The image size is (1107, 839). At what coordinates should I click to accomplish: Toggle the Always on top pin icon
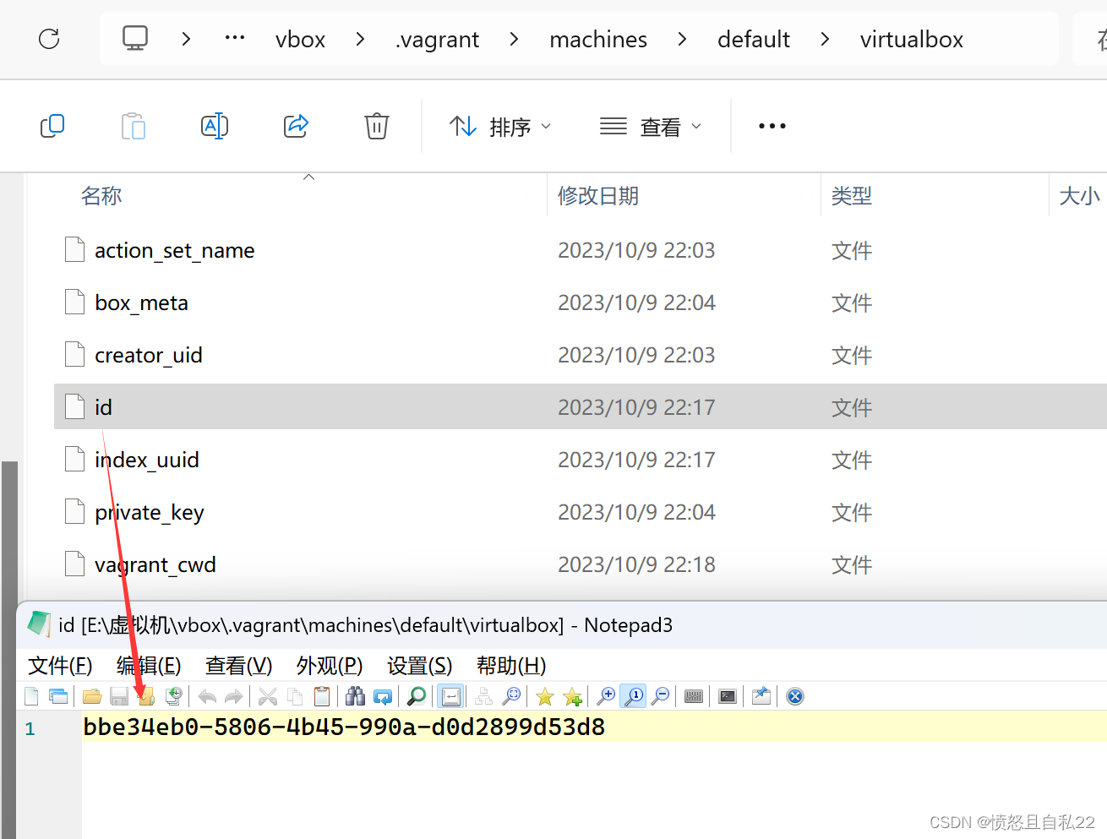tap(761, 696)
